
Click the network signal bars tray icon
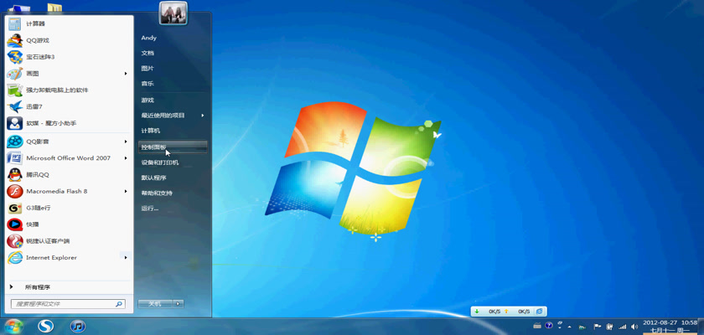click(x=622, y=327)
